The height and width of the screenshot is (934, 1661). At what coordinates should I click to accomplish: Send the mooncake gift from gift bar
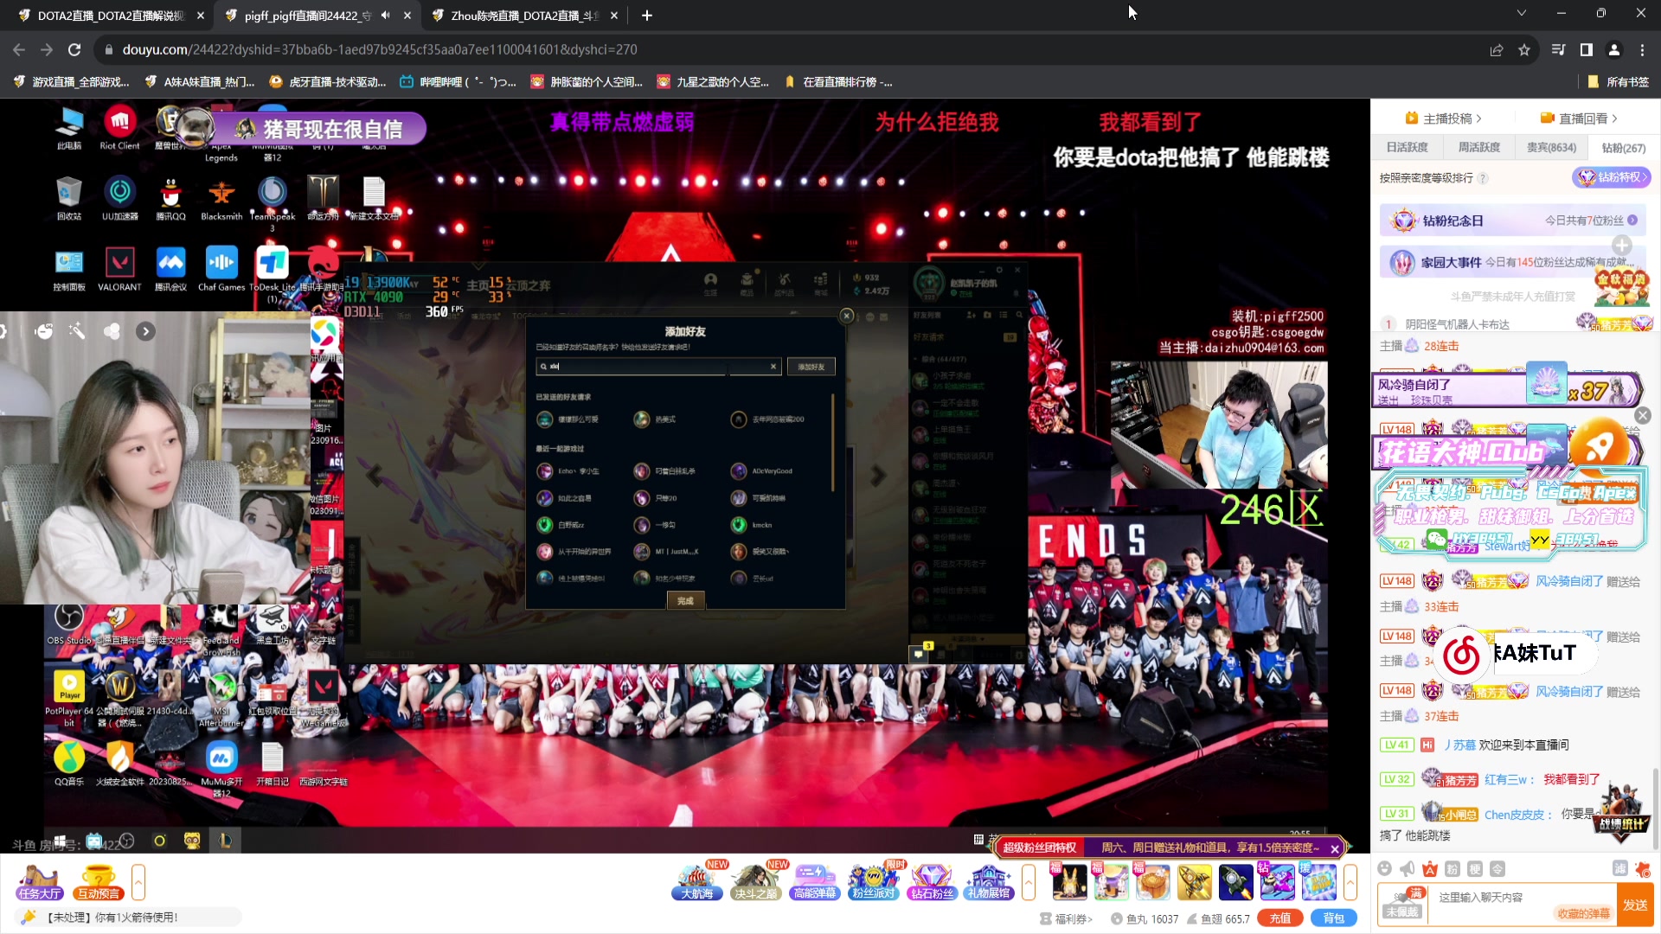pyautogui.click(x=1152, y=882)
